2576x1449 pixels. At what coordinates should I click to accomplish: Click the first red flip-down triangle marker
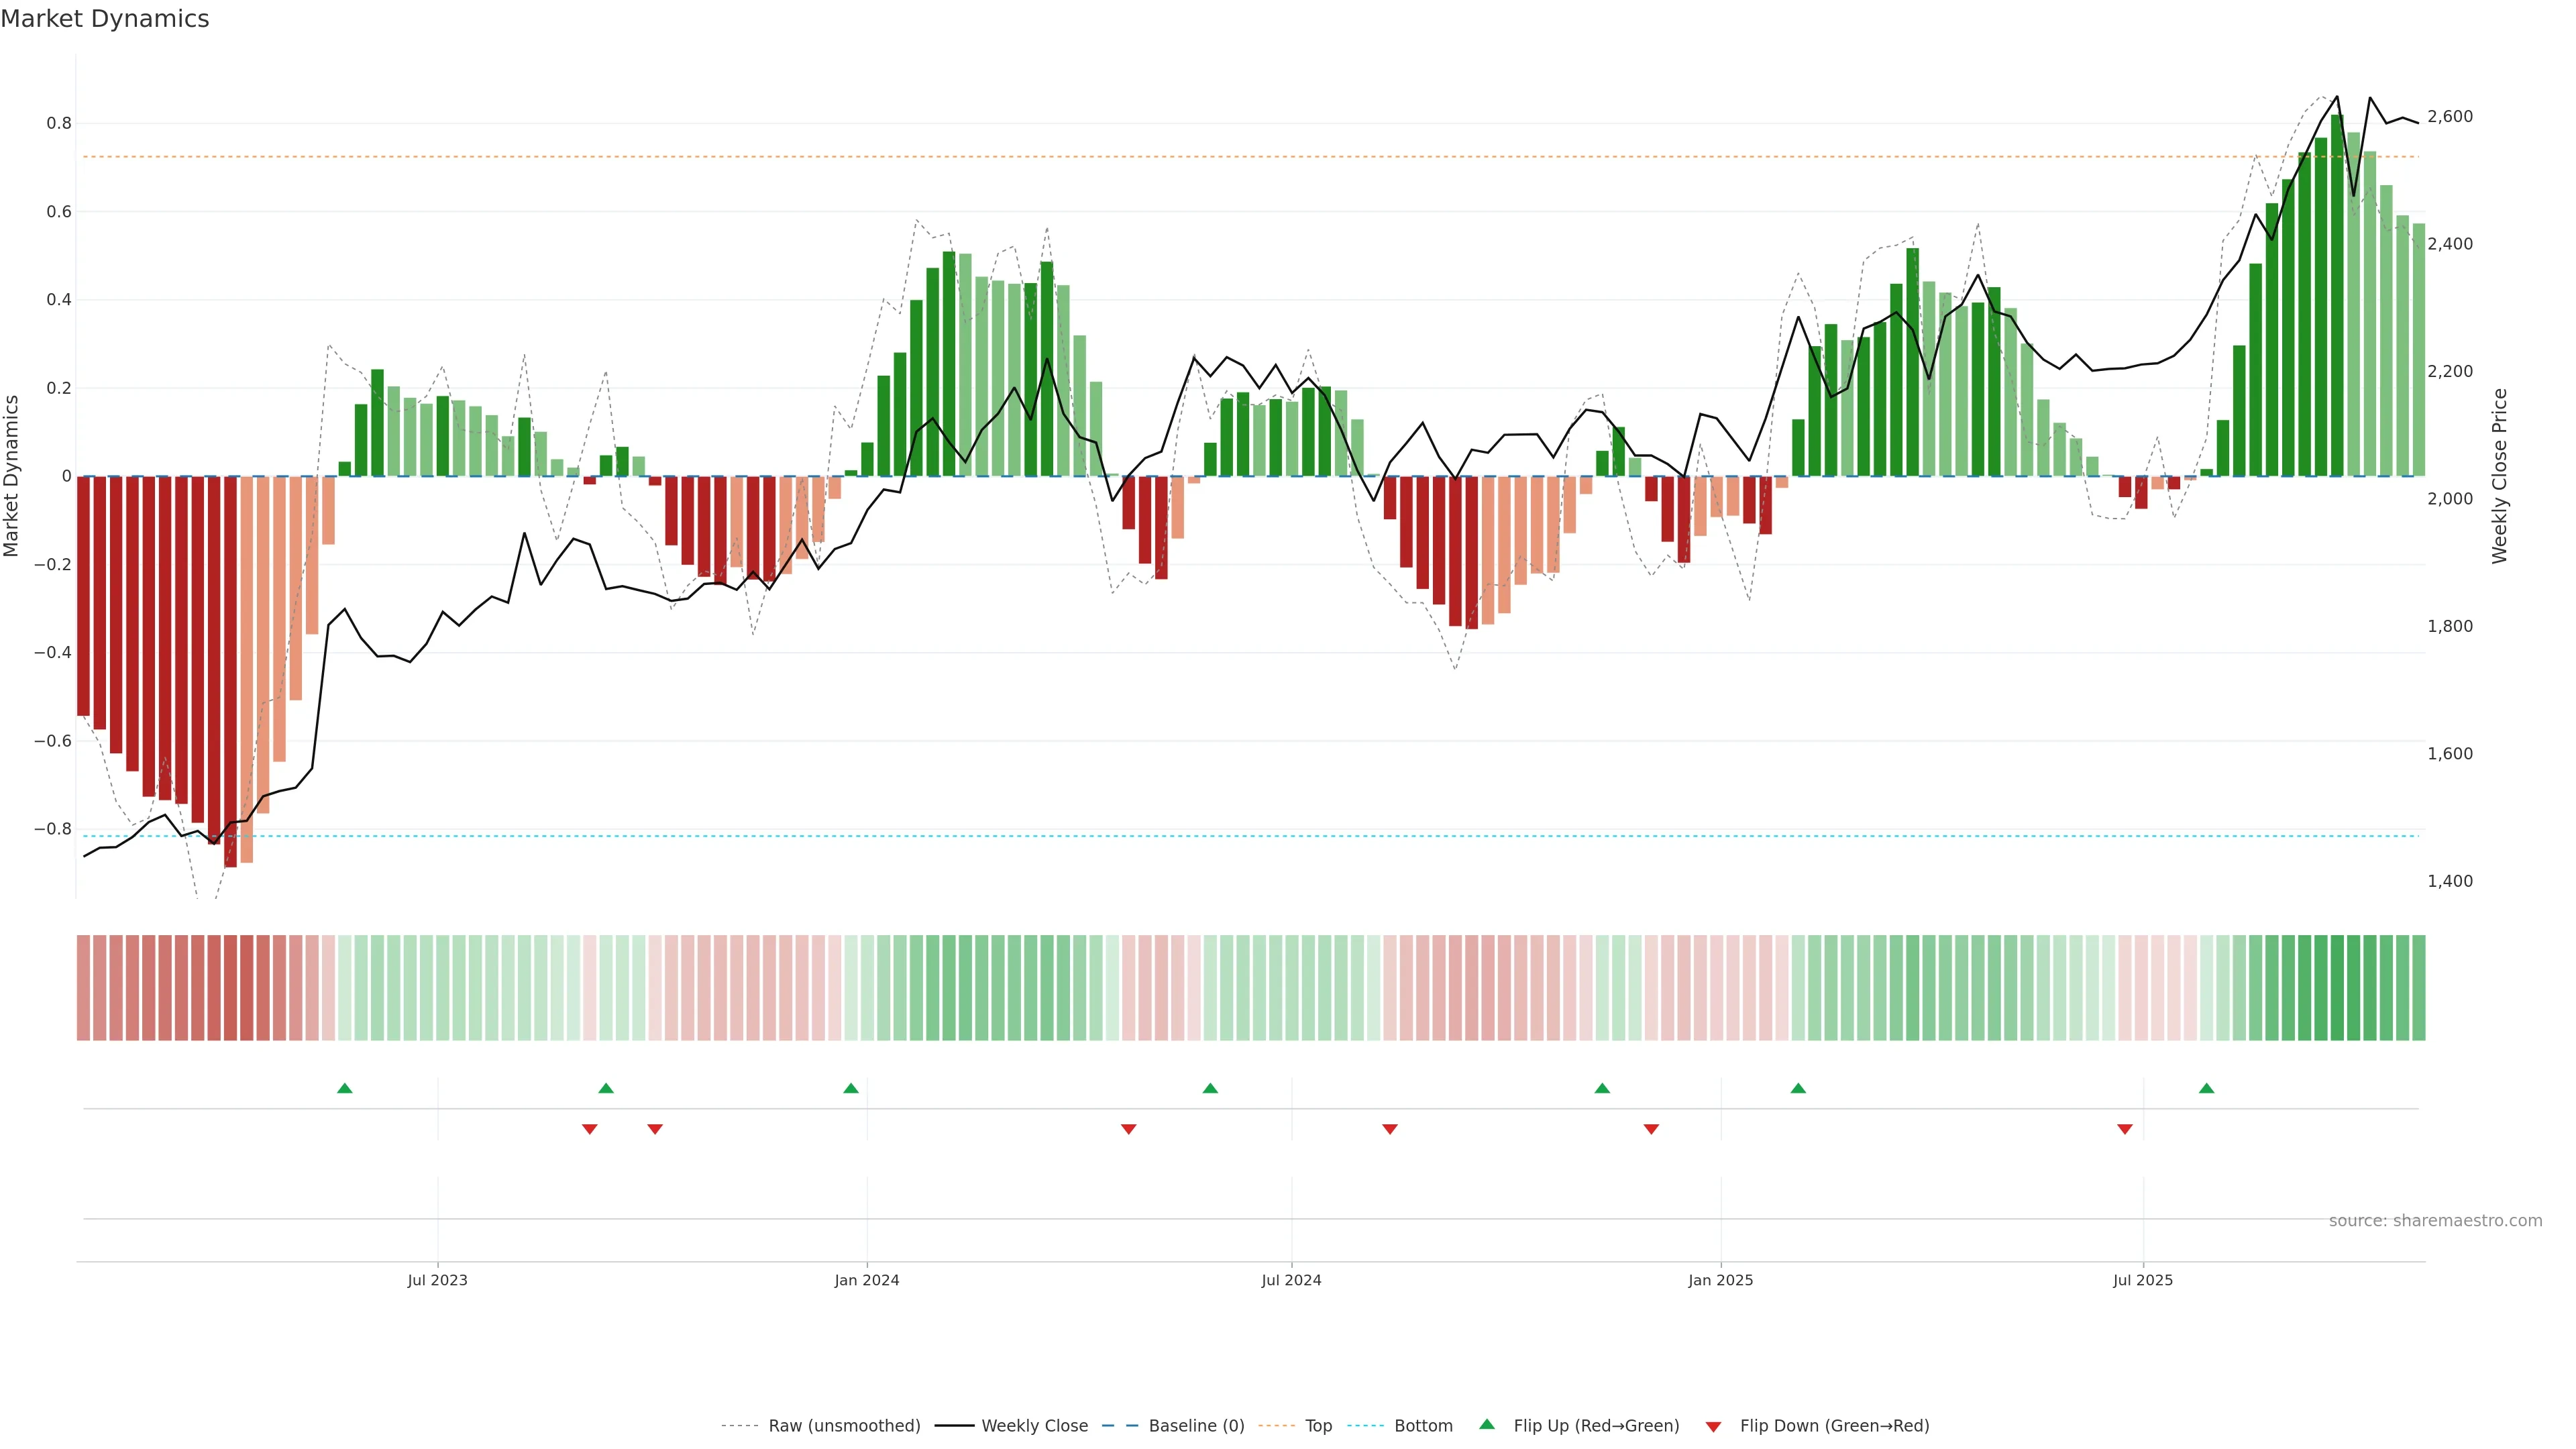click(590, 1129)
